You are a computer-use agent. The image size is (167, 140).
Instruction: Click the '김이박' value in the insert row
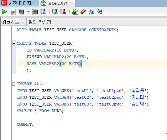pos(137,104)
